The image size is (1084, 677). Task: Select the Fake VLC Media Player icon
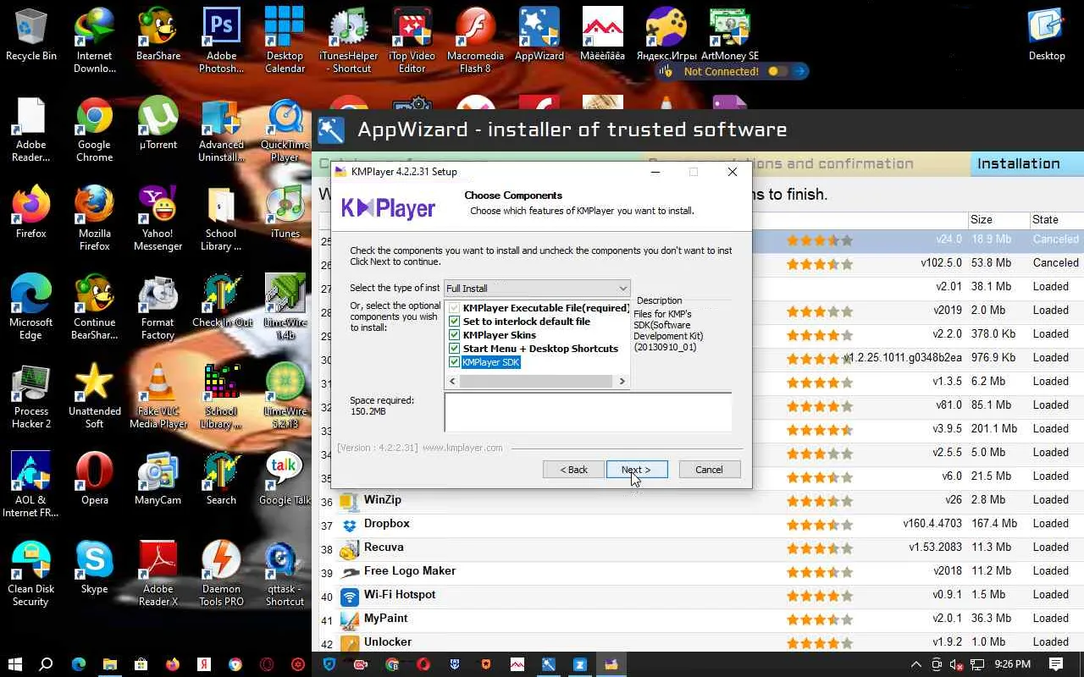pos(158,396)
